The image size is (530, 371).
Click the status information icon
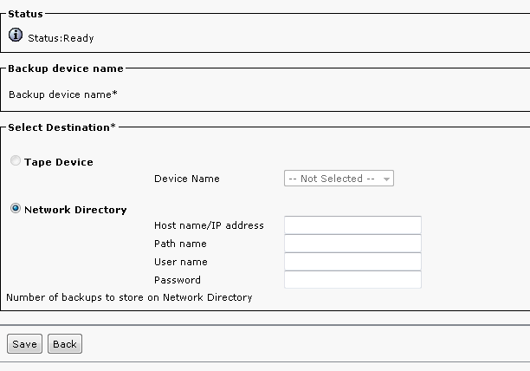(16, 36)
